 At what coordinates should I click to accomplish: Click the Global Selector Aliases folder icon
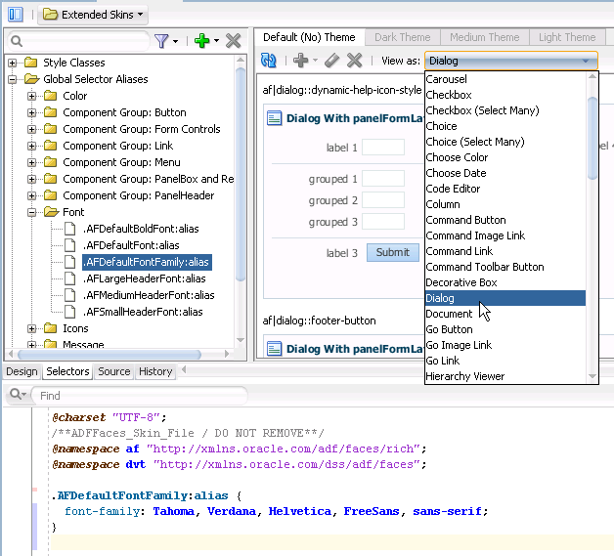31,79
